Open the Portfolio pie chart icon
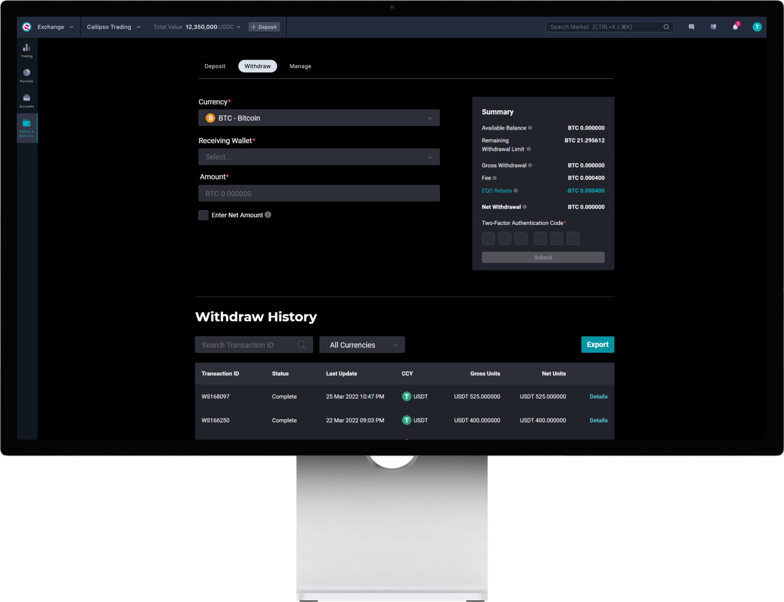784x602 pixels. tap(27, 75)
